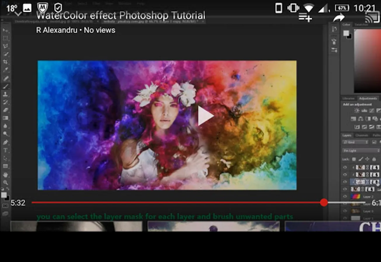Tap the cast to screen icon
381x262 pixels.
tap(373, 18)
